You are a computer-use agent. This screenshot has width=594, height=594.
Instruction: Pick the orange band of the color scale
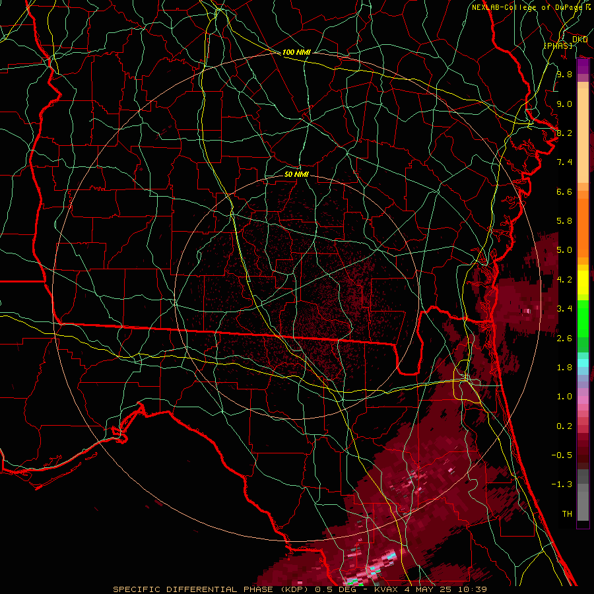pyautogui.click(x=583, y=227)
